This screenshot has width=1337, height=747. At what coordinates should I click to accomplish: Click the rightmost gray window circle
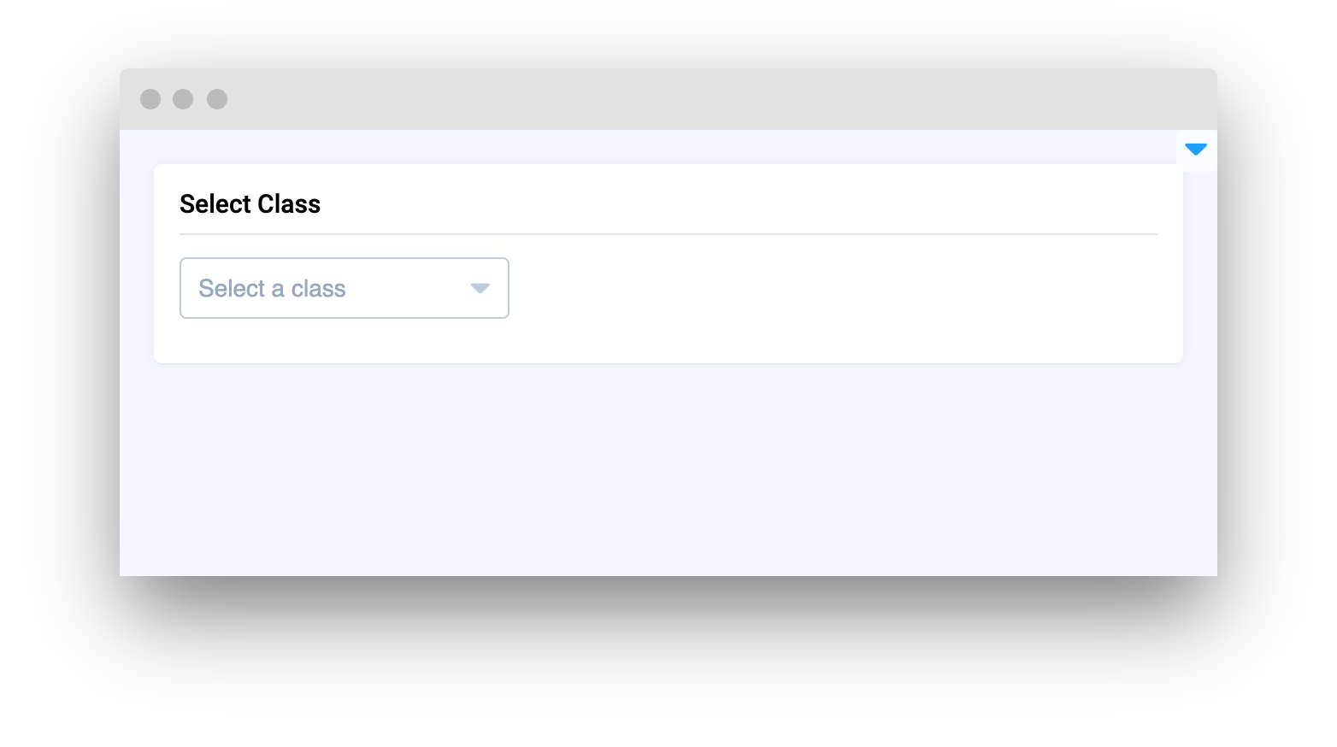(217, 99)
